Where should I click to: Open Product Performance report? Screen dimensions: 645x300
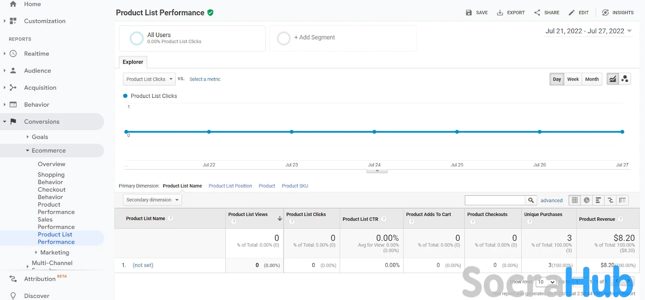(x=56, y=208)
